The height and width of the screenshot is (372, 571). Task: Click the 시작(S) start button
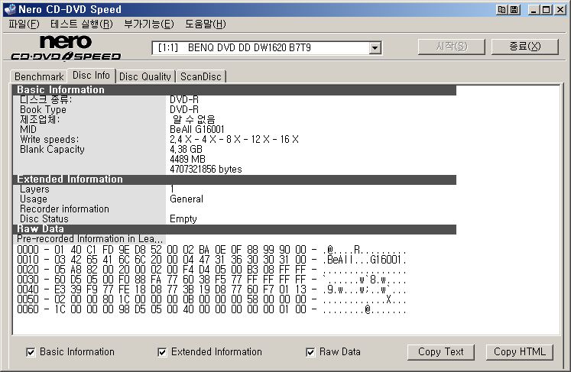[x=452, y=47]
